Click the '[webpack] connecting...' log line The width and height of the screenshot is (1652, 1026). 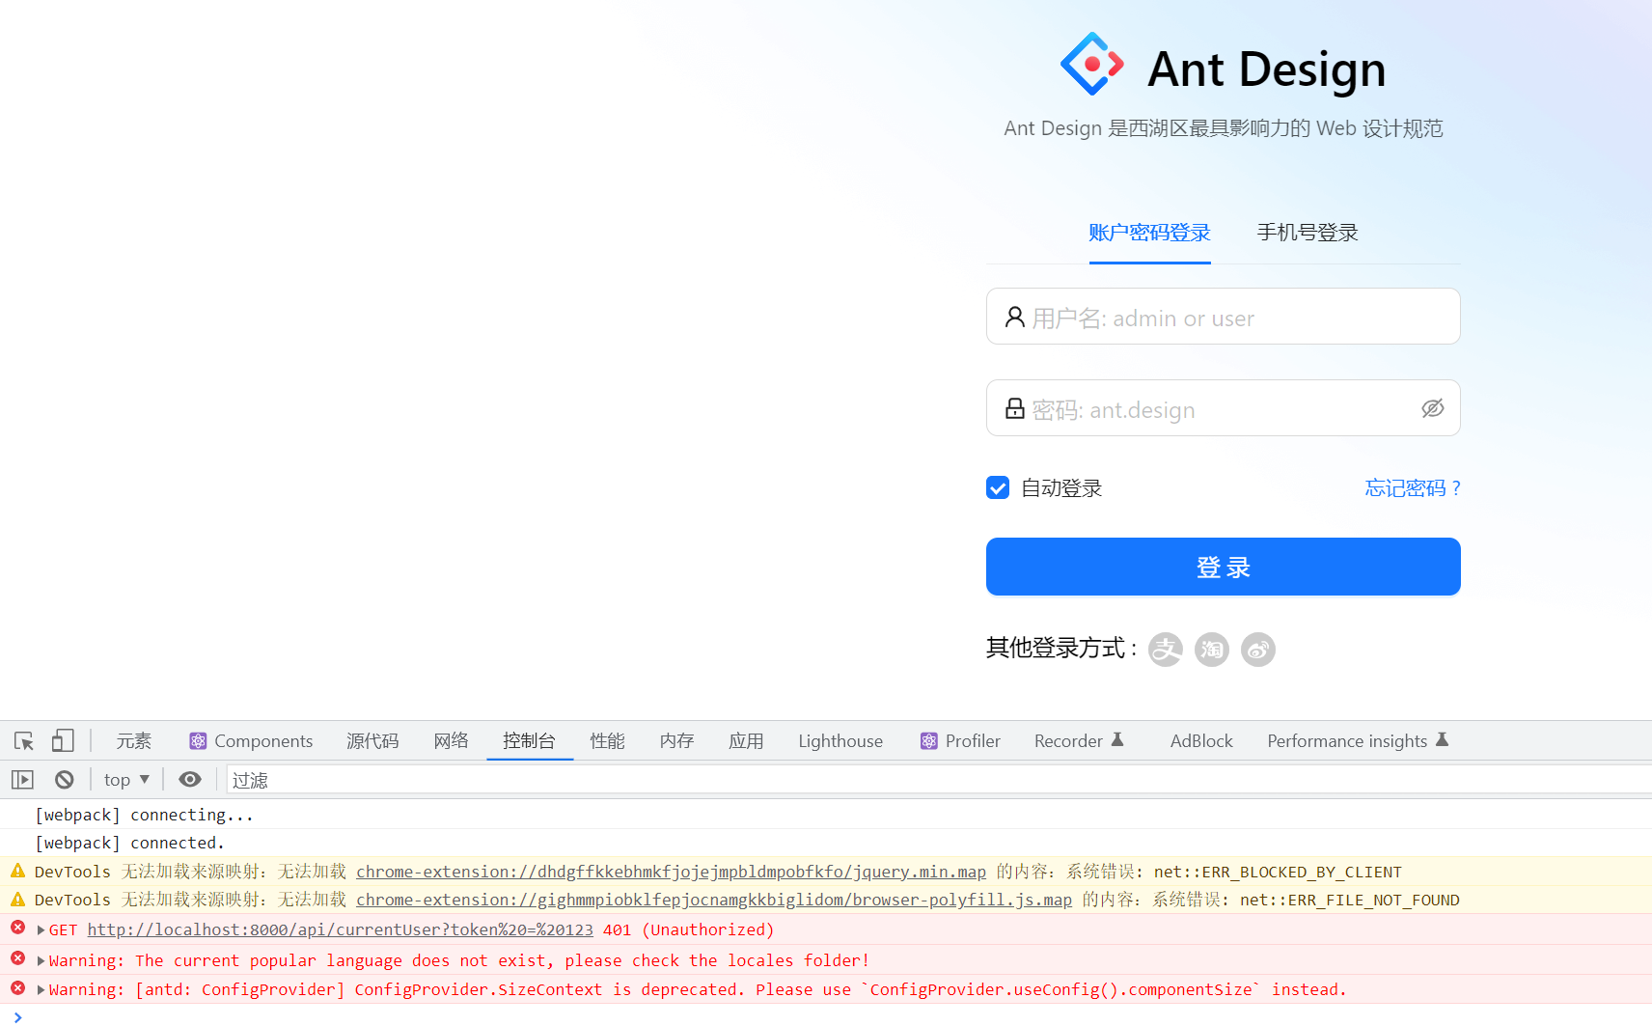click(x=144, y=815)
